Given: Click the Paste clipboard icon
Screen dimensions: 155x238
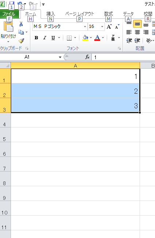Looking at the screenshot, I should tap(8, 27).
